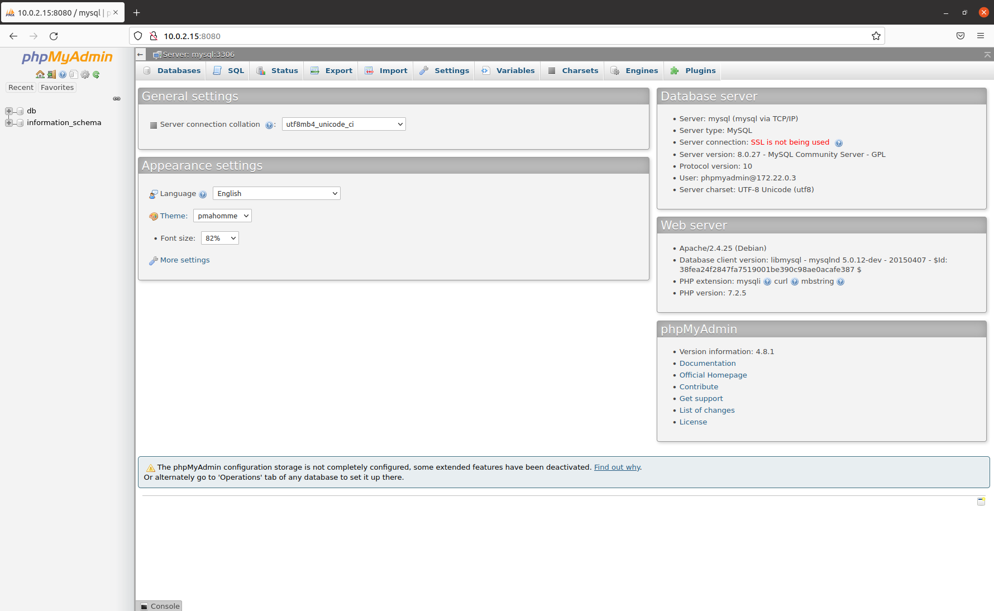994x611 pixels.
Task: Reload the page using browser refresh icon
Action: (x=54, y=36)
